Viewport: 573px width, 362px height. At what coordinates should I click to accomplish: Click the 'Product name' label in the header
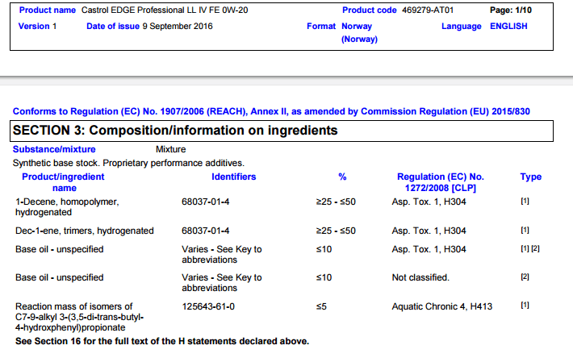point(47,10)
